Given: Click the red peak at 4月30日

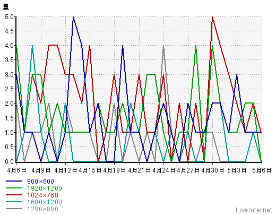Looking at the screenshot, I should [212, 17].
